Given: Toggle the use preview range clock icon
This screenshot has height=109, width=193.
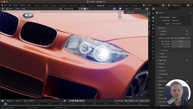Looking at the screenshot, I should (126, 101).
